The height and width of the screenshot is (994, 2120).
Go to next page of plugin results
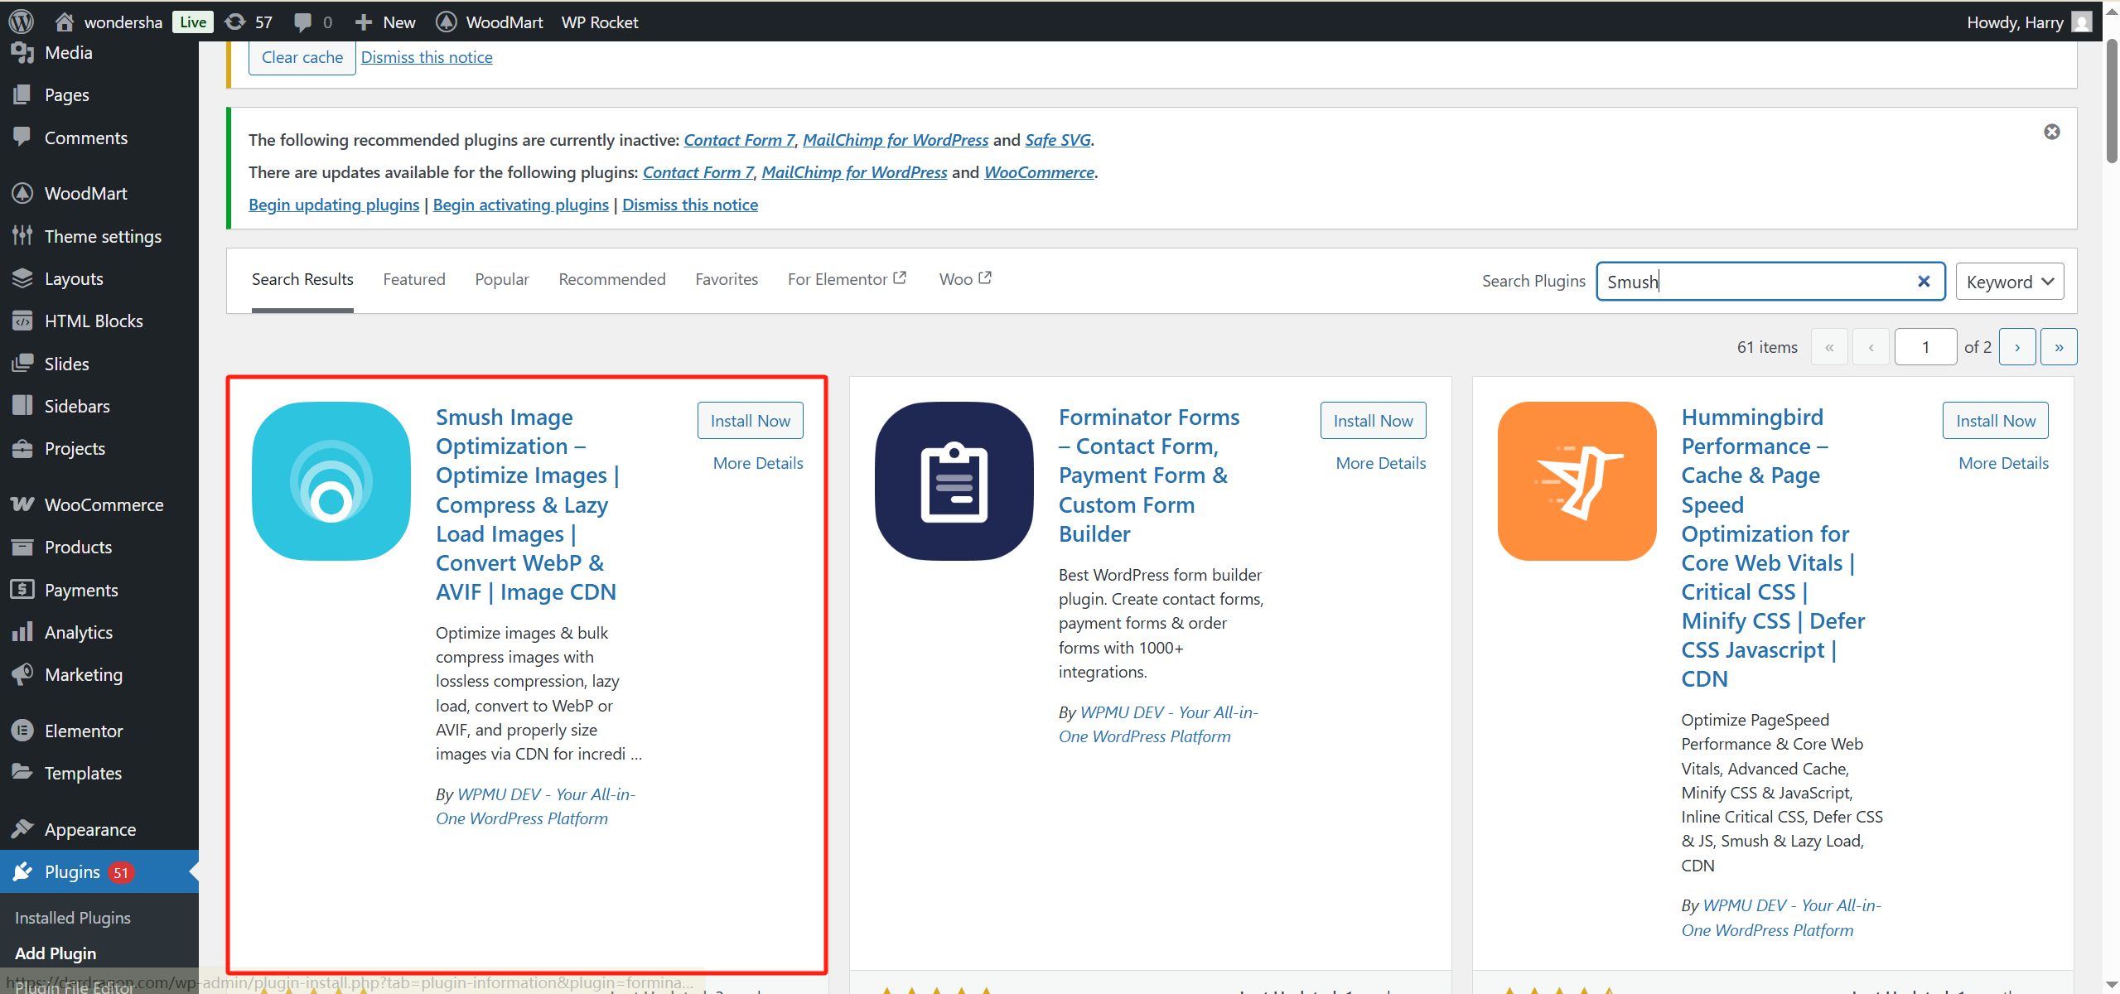[2016, 347]
